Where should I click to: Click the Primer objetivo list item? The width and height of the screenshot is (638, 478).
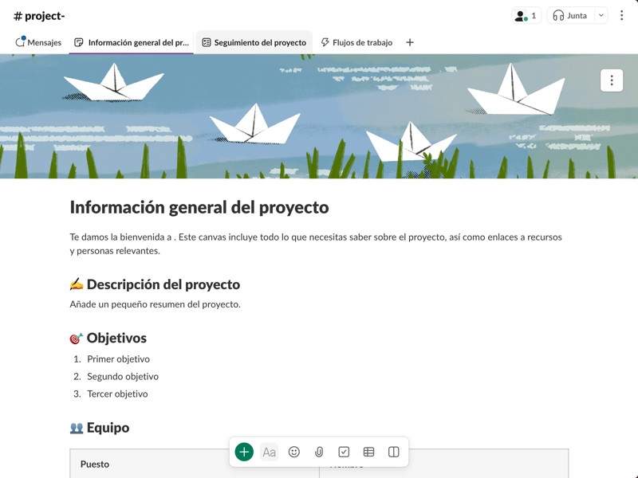point(118,359)
